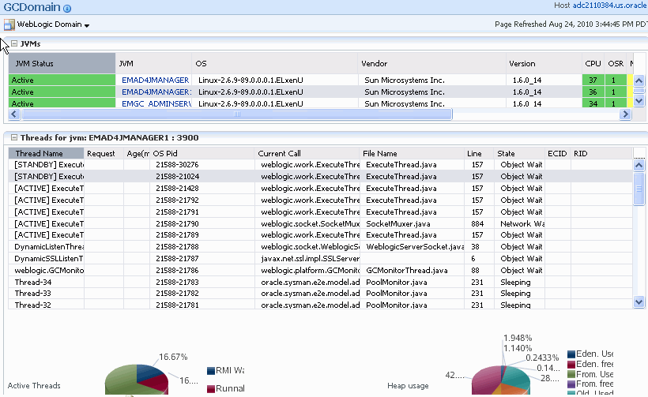648x397 pixels.
Task: Click Eden free legend color swatch
Action: 571,365
